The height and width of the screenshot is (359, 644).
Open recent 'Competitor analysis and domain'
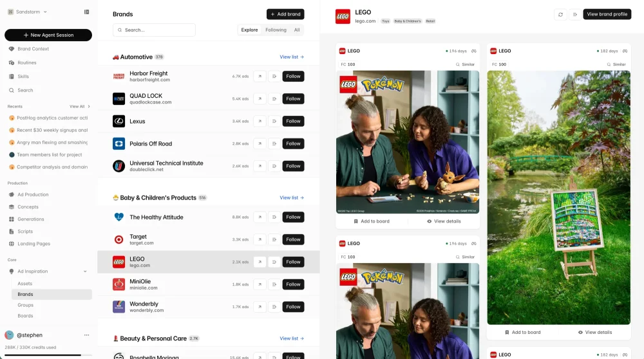[48, 167]
